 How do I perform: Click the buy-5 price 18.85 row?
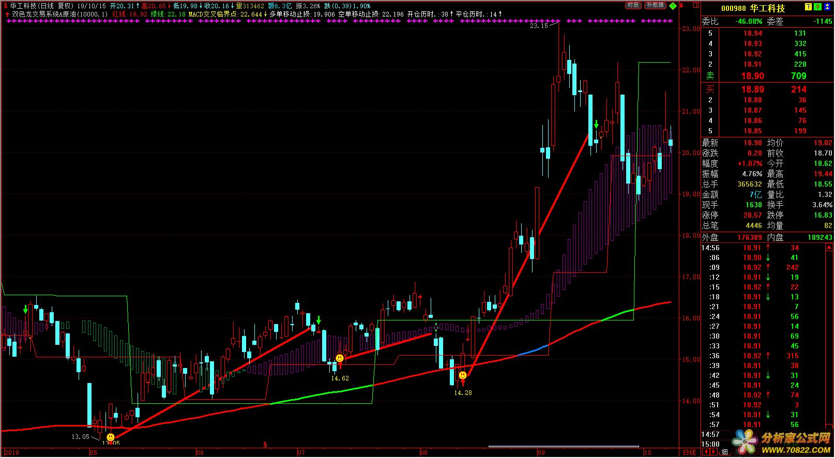tap(767, 131)
